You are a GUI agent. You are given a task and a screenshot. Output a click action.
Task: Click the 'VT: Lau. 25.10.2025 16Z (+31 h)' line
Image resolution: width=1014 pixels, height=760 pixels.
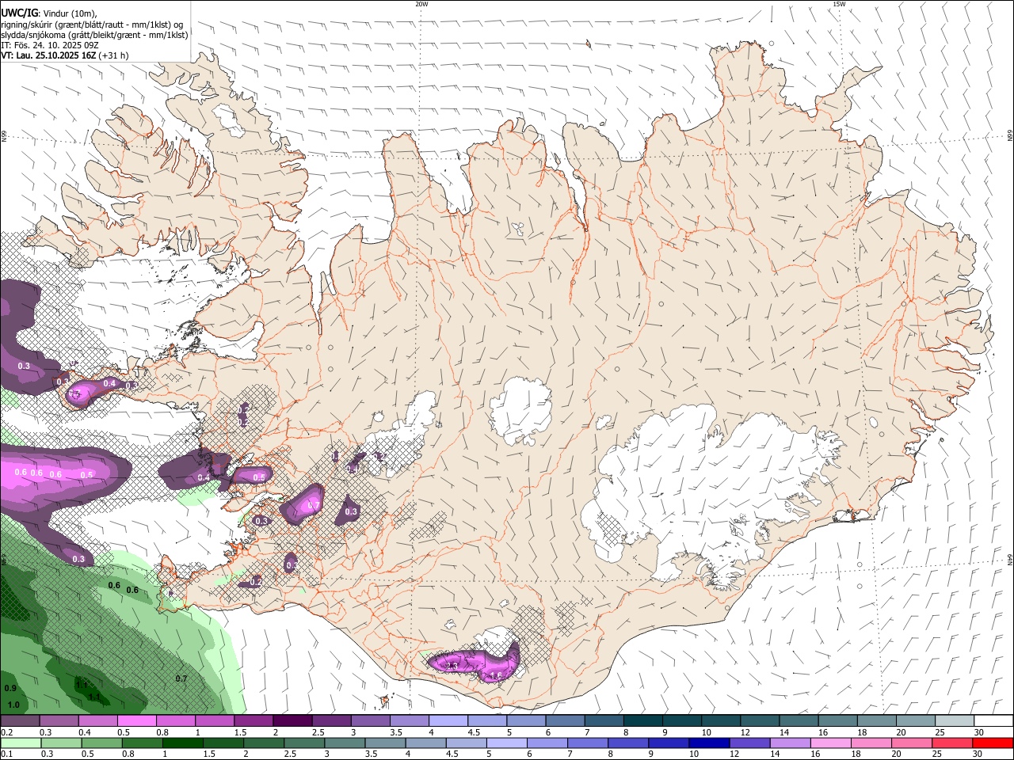[x=65, y=55]
